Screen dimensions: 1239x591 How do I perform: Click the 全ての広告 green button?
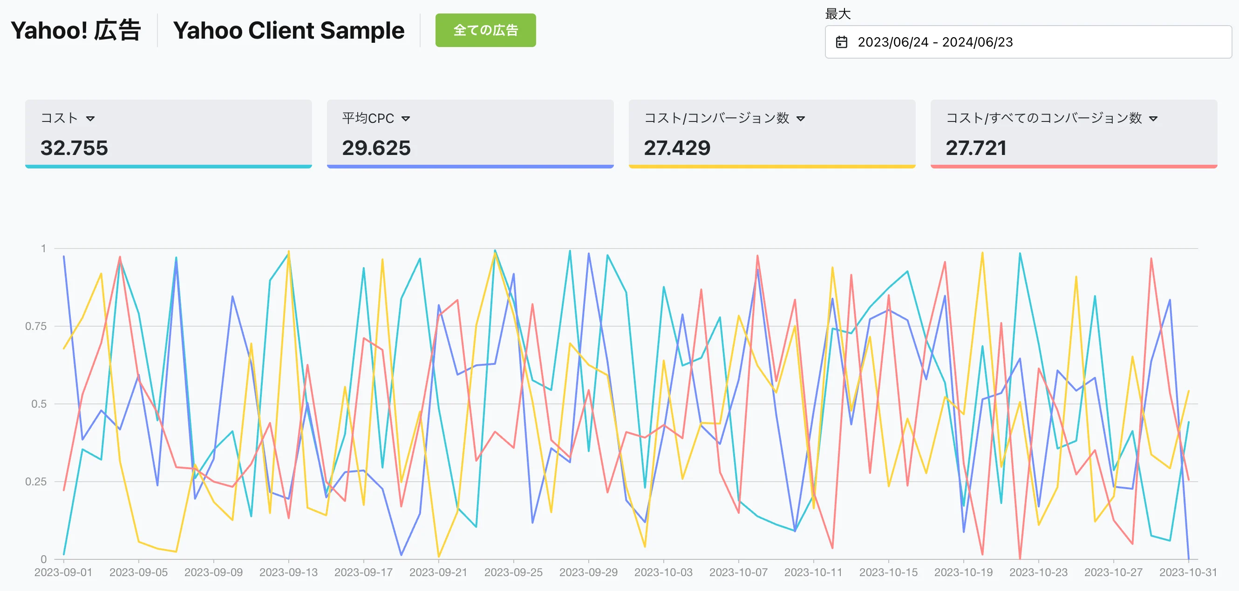coord(485,30)
